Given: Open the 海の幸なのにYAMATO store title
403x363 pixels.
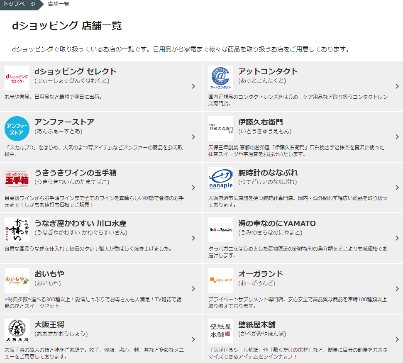Looking at the screenshot, I should [277, 223].
